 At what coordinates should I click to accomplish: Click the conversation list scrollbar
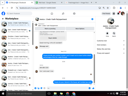(33, 34)
